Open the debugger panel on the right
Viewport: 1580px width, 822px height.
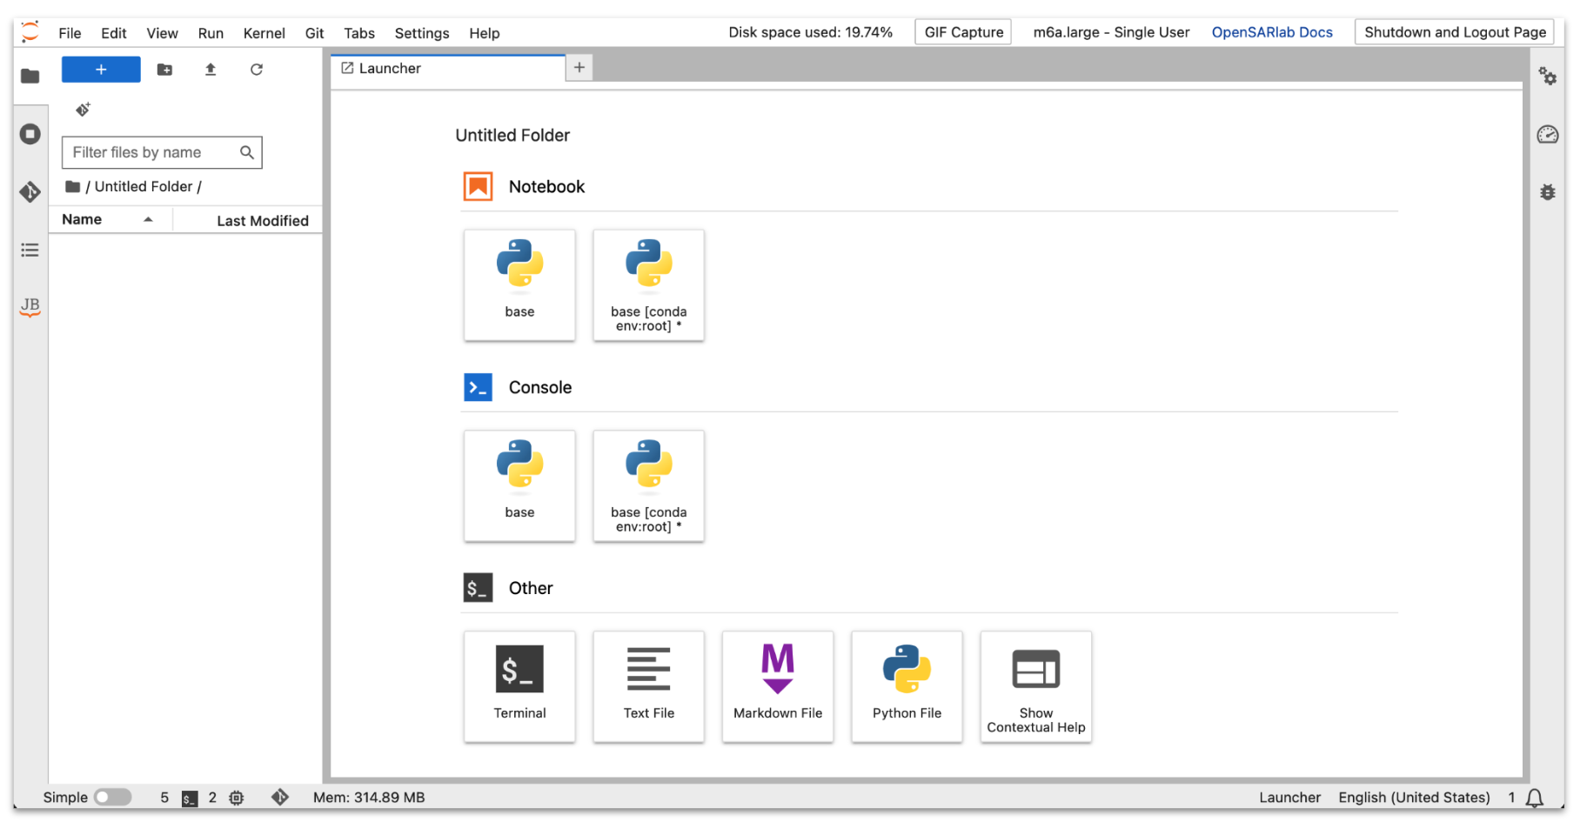tap(1548, 192)
